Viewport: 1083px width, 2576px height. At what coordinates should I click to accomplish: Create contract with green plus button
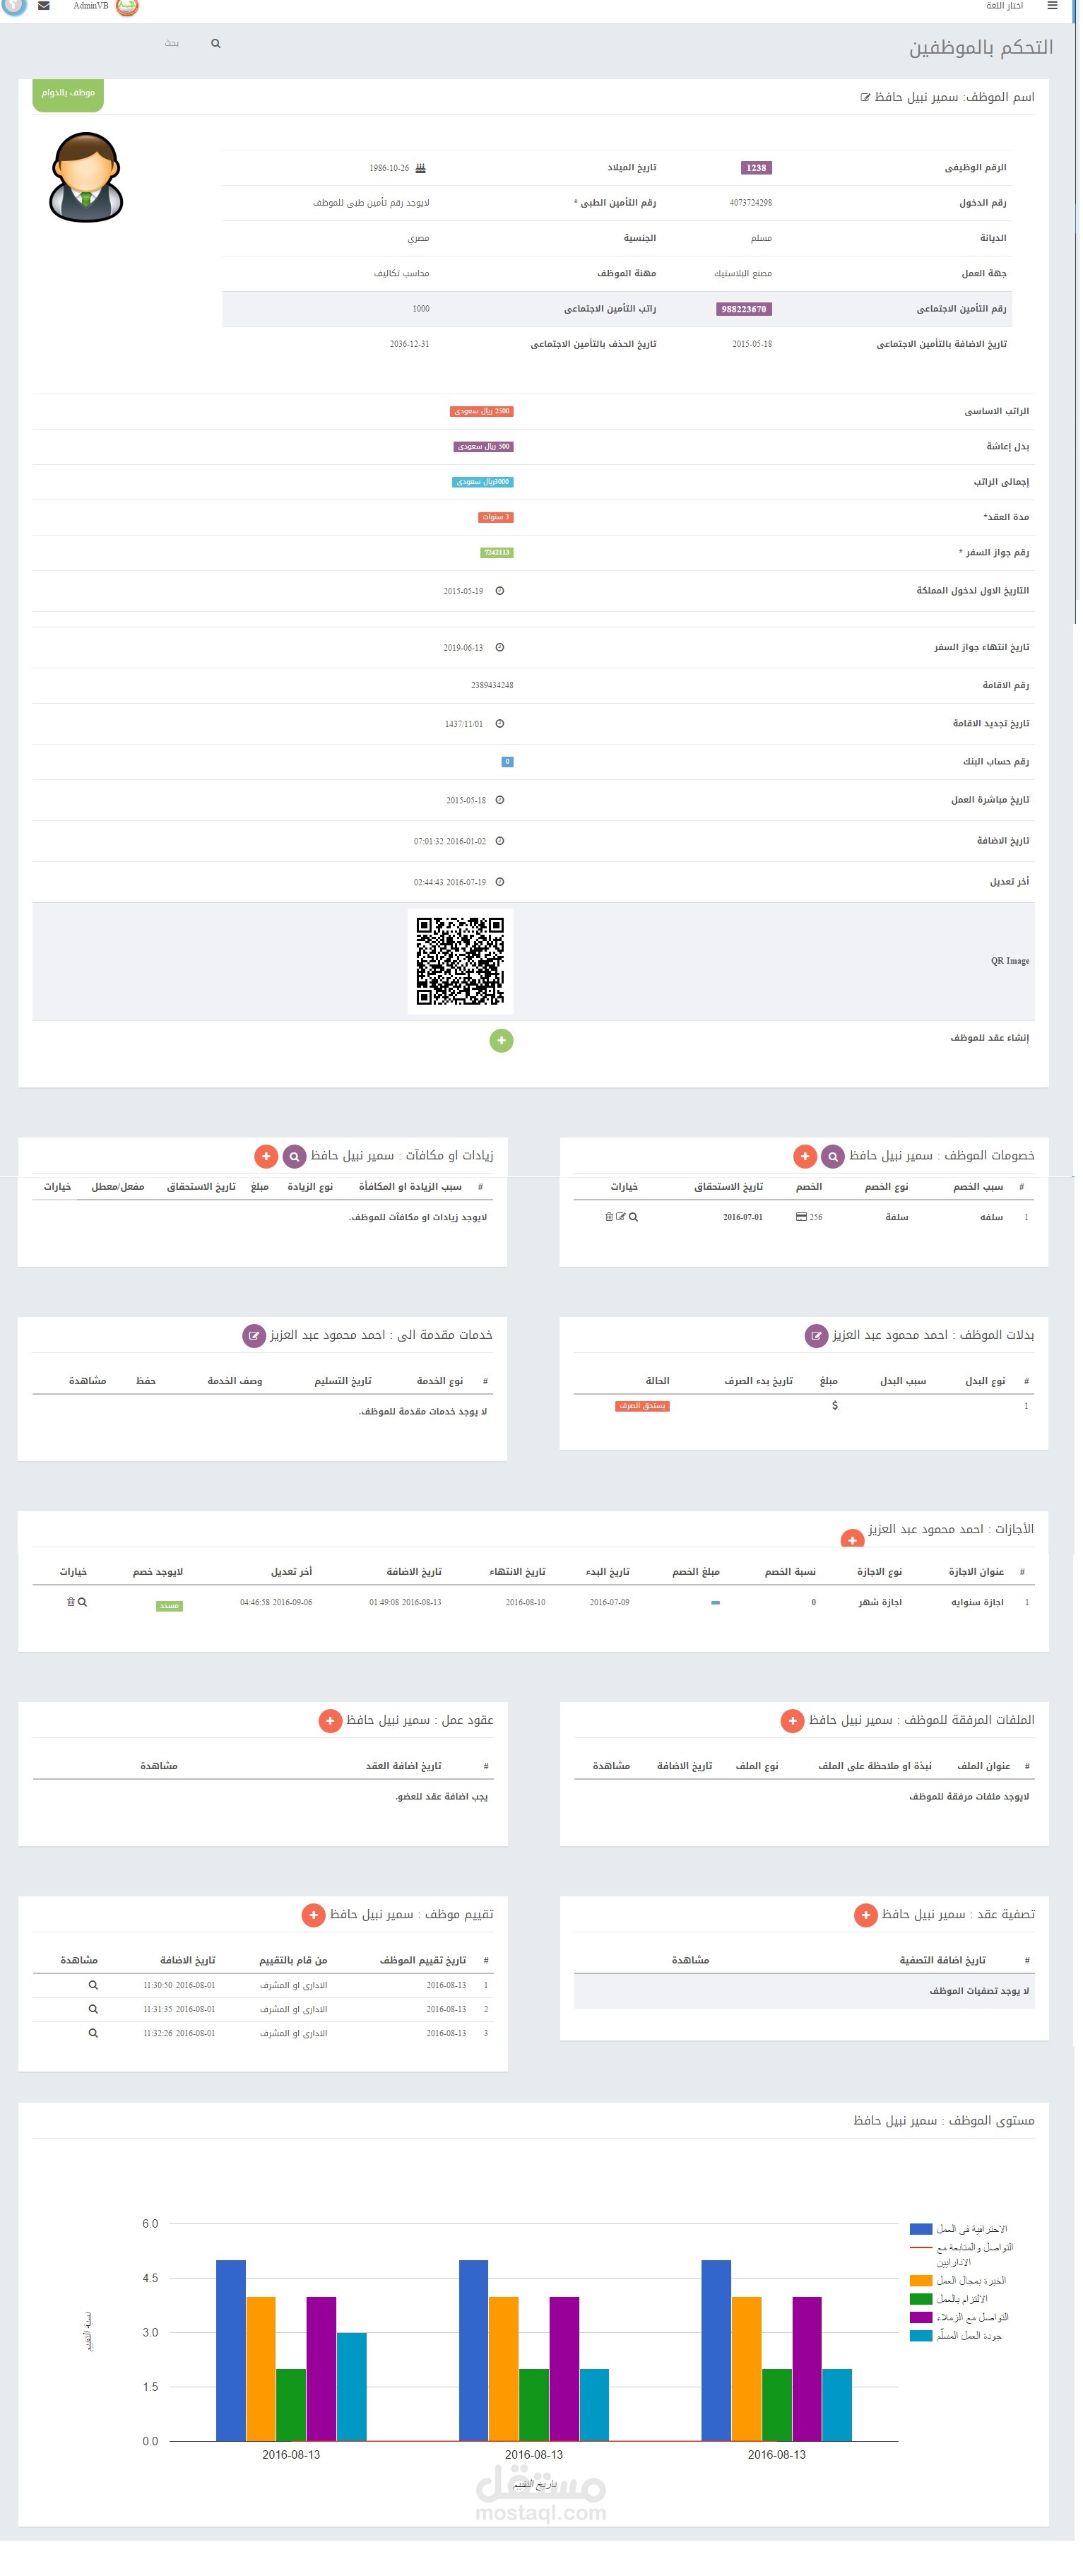501,1040
